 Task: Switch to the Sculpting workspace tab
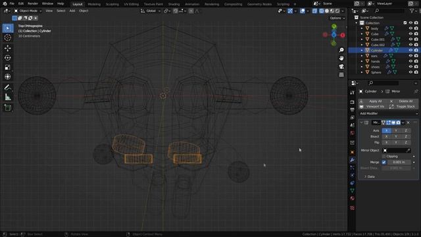[112, 4]
